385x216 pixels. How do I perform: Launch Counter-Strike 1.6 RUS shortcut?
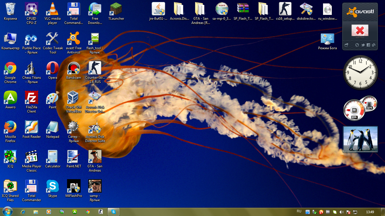[x=95, y=69]
